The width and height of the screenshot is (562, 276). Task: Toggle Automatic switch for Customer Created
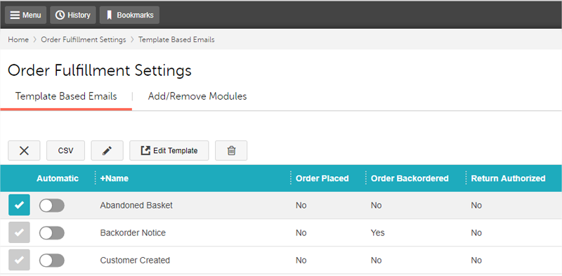tap(51, 261)
